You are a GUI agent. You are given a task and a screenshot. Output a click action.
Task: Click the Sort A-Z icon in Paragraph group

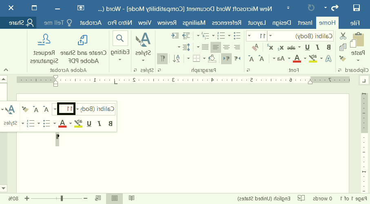point(177,59)
